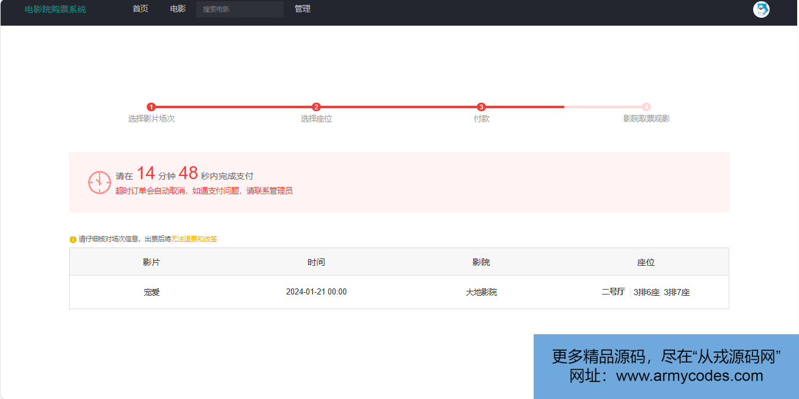Image resolution: width=799 pixels, height=399 pixels.
Task: Click step 3 circle 付款
Action: tap(481, 107)
